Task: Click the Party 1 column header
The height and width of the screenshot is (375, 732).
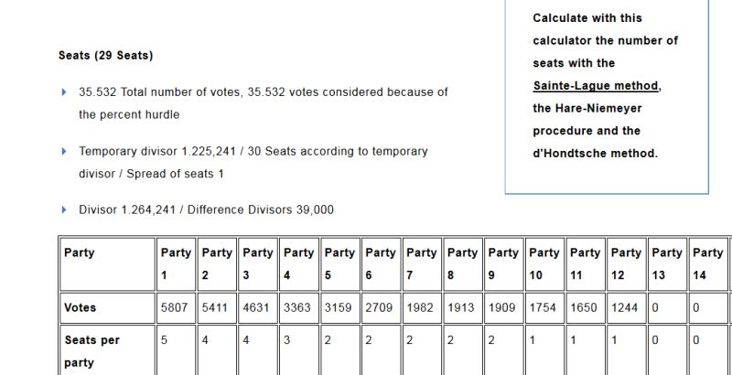Action: [x=176, y=263]
